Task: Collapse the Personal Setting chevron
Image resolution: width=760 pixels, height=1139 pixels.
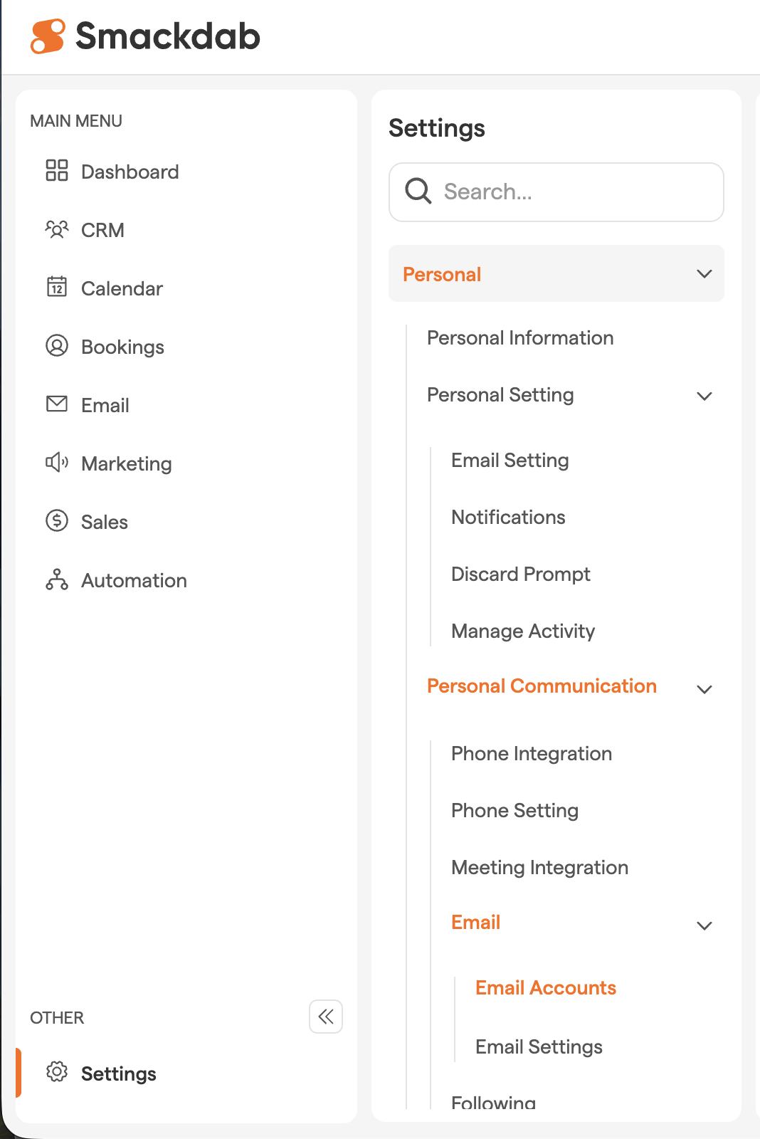Action: click(704, 397)
